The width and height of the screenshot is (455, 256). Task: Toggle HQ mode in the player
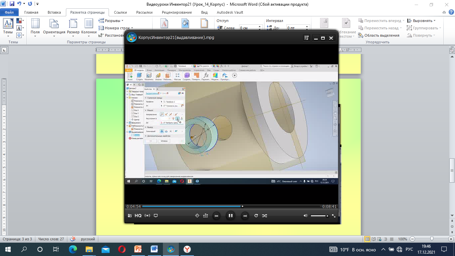click(138, 216)
